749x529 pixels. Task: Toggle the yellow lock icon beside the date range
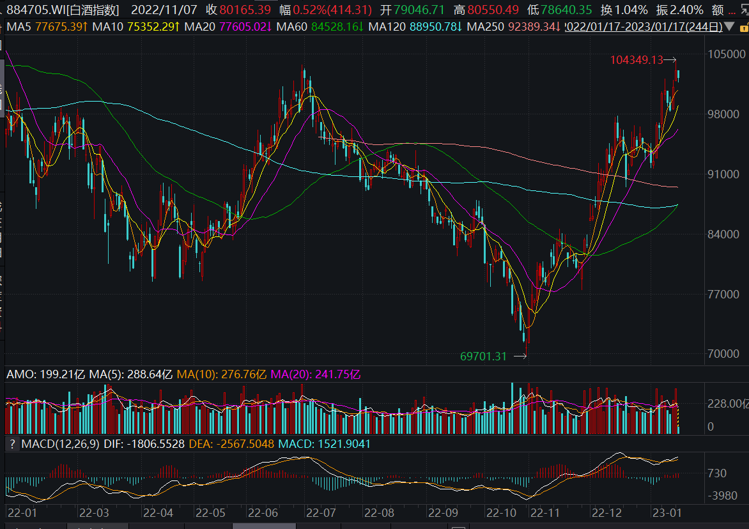point(744,27)
